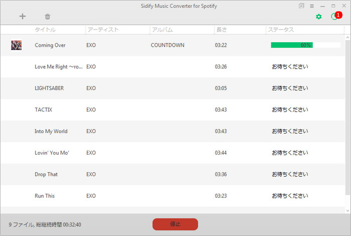This screenshot has height=236, width=351.
Task: Click the アルバム column header
Action: (162, 30)
